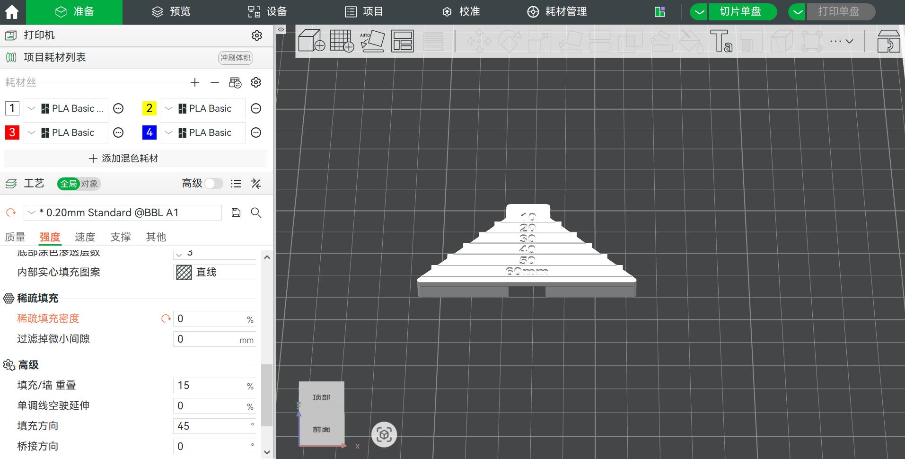Select the 质量 settings tab
This screenshot has height=459, width=905.
[15, 237]
